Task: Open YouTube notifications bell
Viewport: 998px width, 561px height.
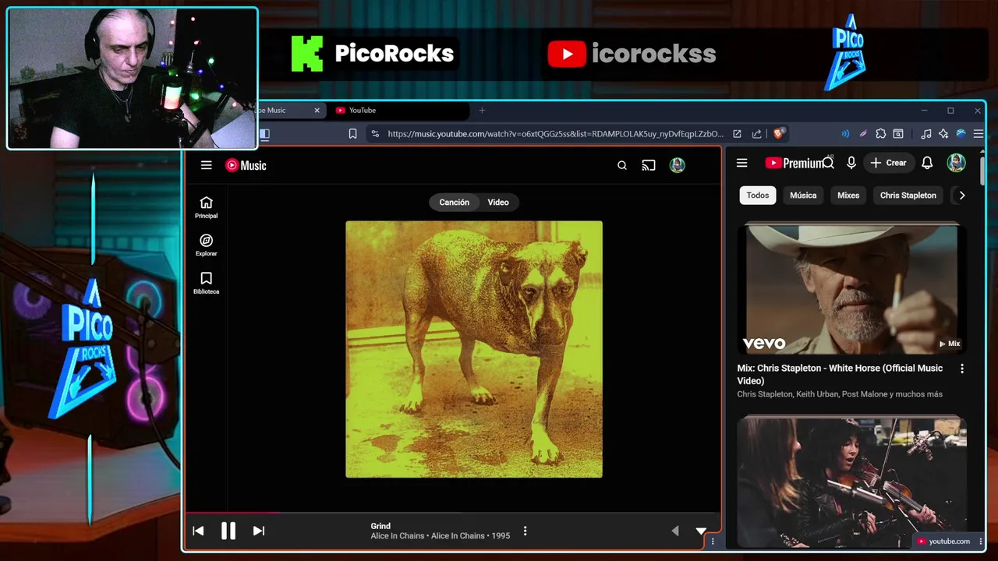Action: click(927, 163)
